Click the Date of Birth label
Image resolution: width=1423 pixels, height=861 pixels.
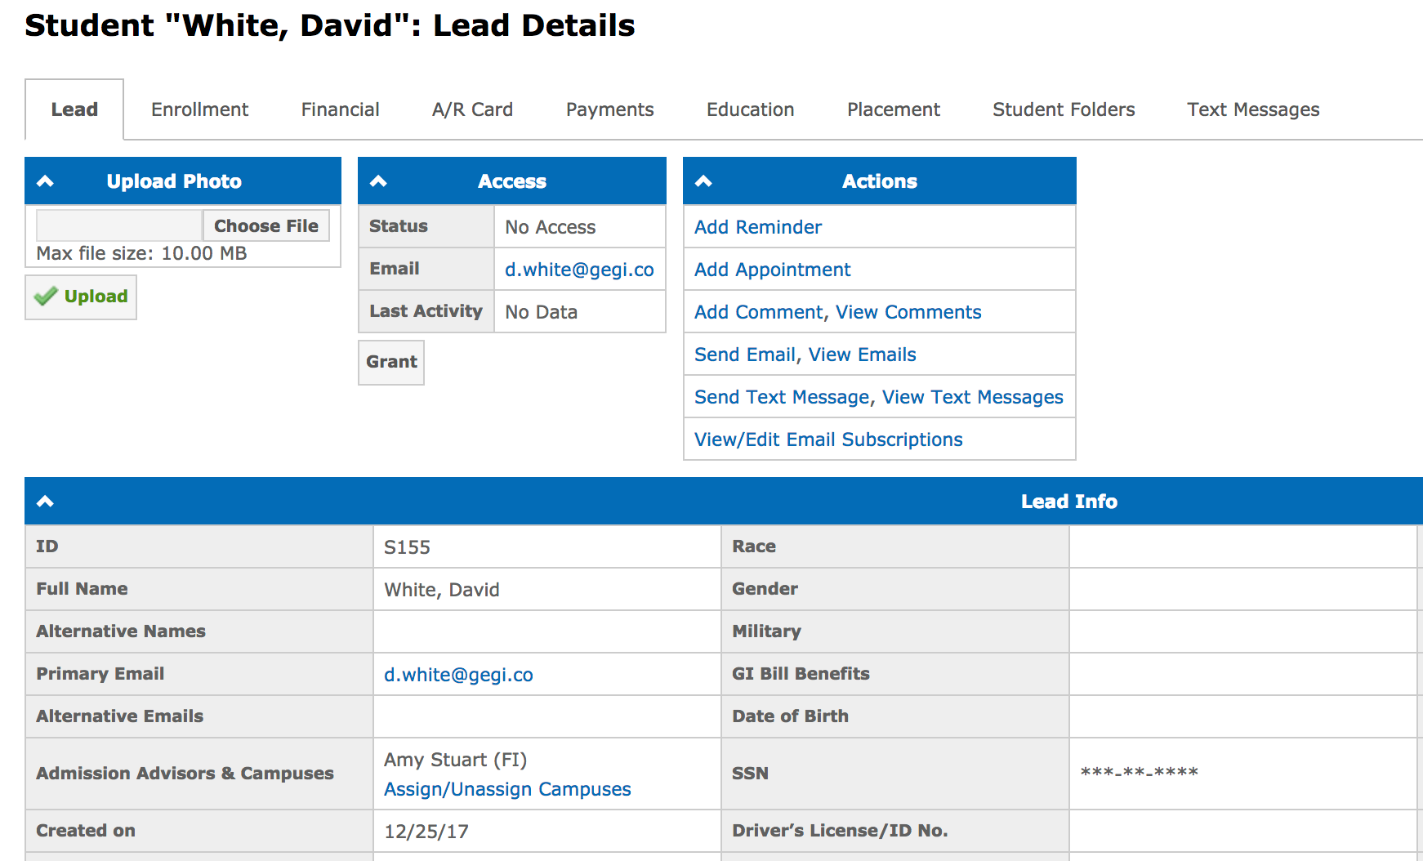[790, 716]
